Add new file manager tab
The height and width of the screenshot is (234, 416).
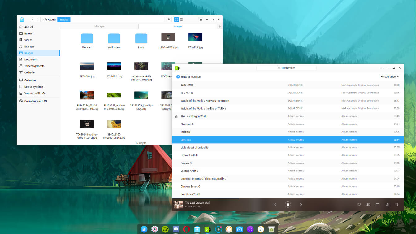[220, 27]
